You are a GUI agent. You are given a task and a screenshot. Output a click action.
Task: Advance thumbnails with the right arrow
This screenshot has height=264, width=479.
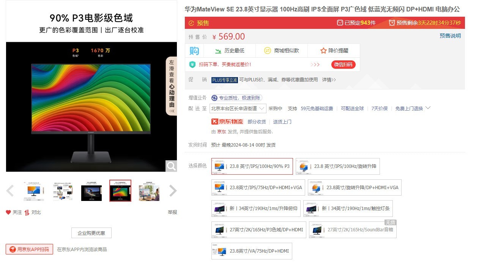[173, 191]
